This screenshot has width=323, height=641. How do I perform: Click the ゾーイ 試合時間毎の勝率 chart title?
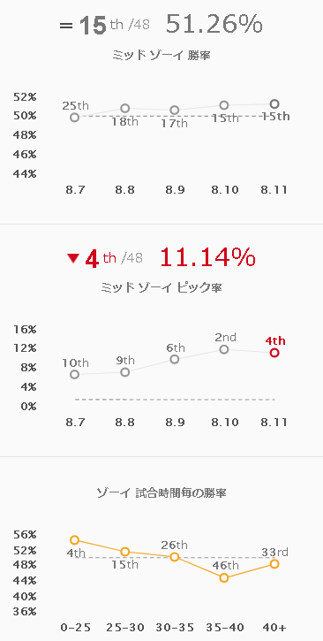point(161,492)
